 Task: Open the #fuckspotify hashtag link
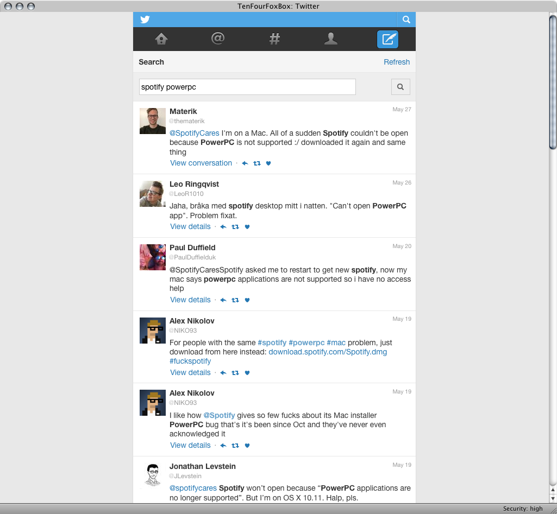click(x=190, y=361)
